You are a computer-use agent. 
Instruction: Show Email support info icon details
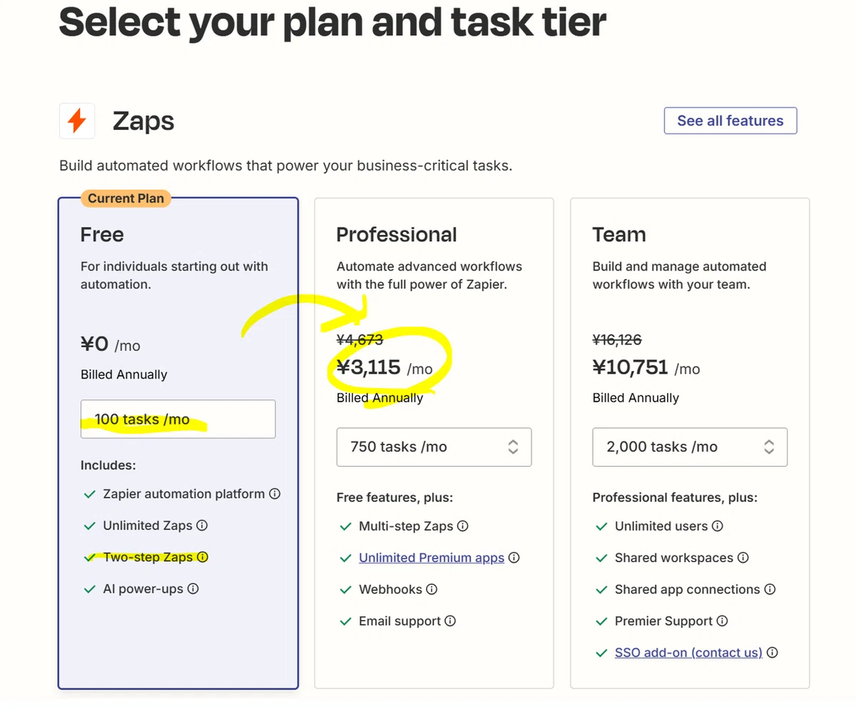coord(450,621)
